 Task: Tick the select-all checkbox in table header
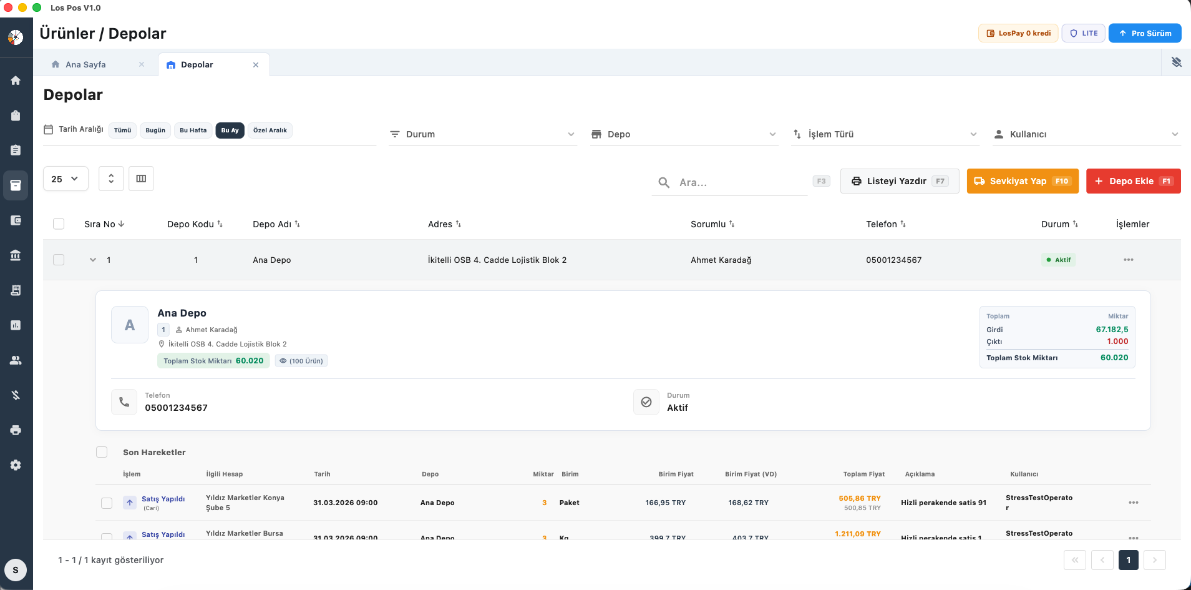coord(59,224)
